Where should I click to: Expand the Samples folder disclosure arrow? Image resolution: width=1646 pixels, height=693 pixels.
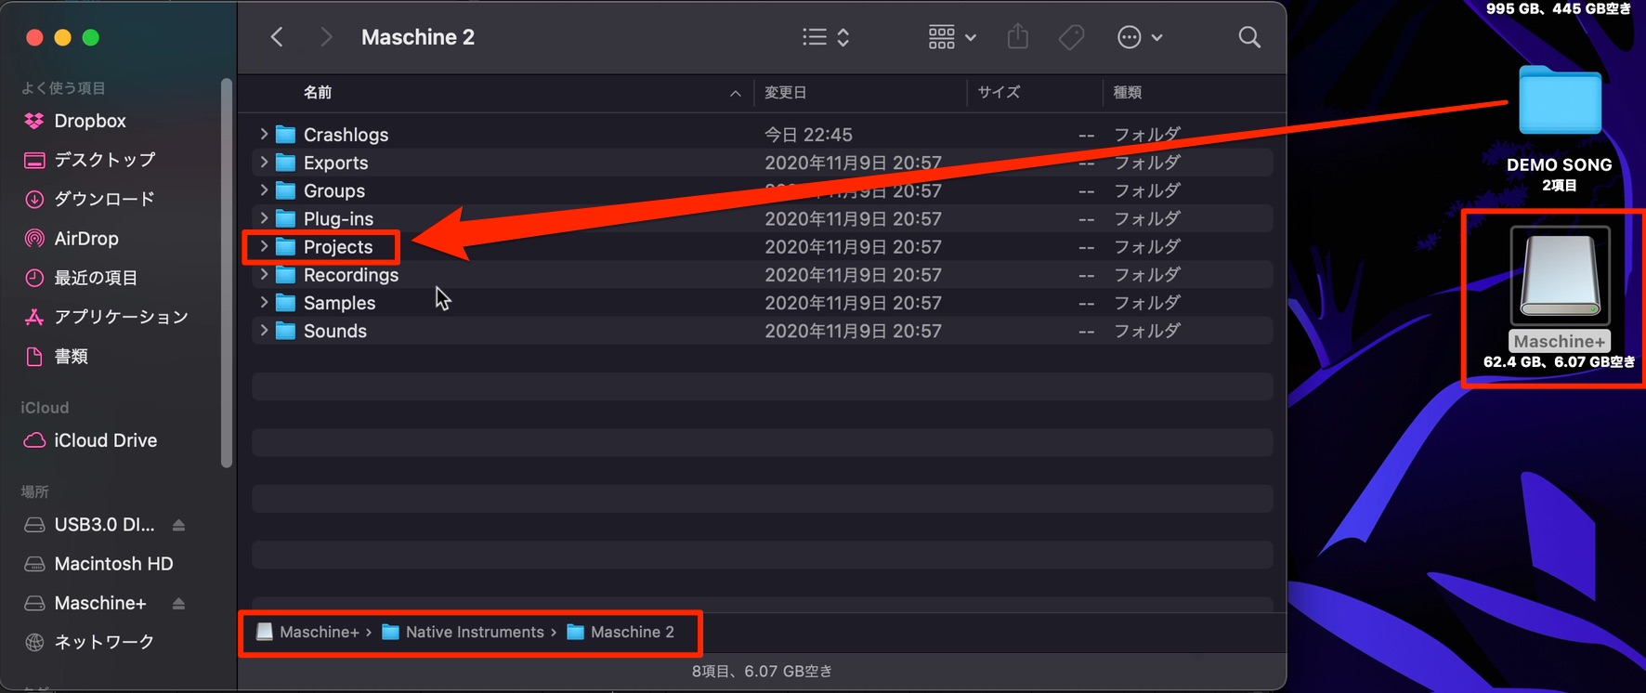click(x=264, y=303)
